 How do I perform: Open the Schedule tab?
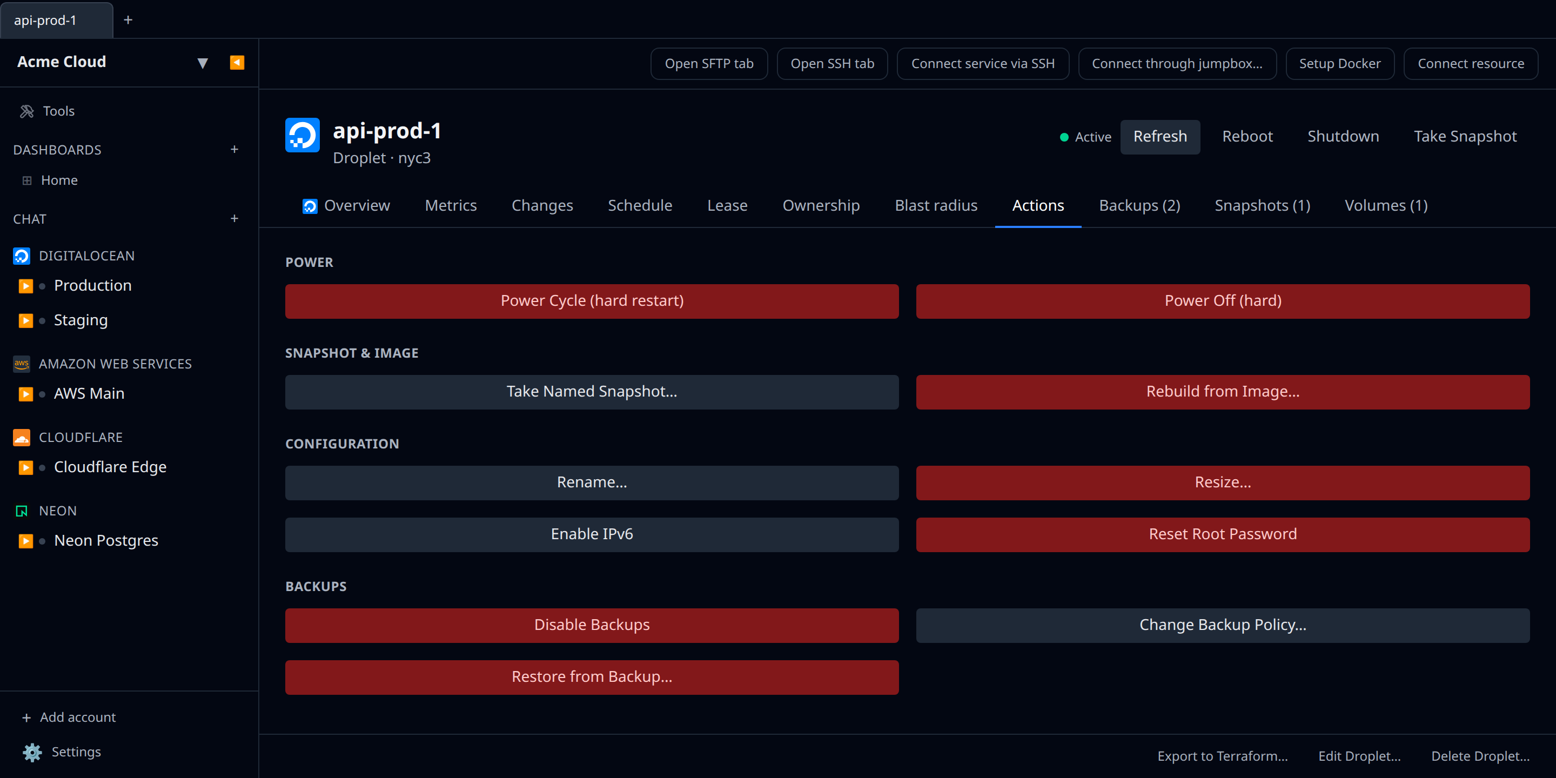(640, 205)
